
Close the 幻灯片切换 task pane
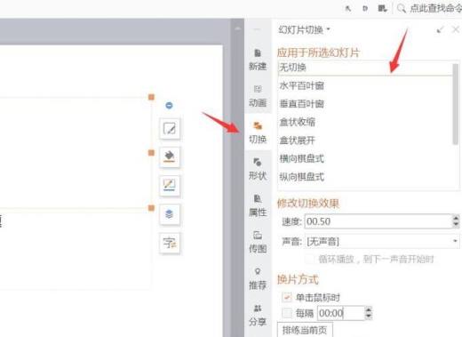pos(456,29)
